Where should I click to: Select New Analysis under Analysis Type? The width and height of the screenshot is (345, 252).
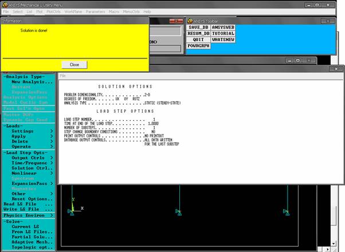32,82
